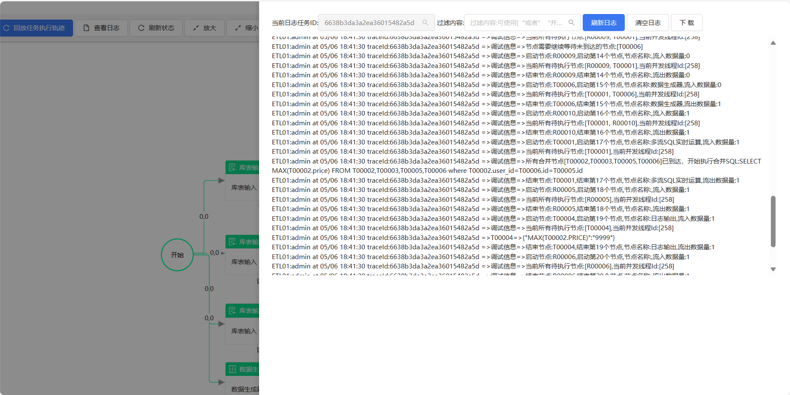Click 回放任务执行轨迹 button
The image size is (790, 395).
click(36, 28)
